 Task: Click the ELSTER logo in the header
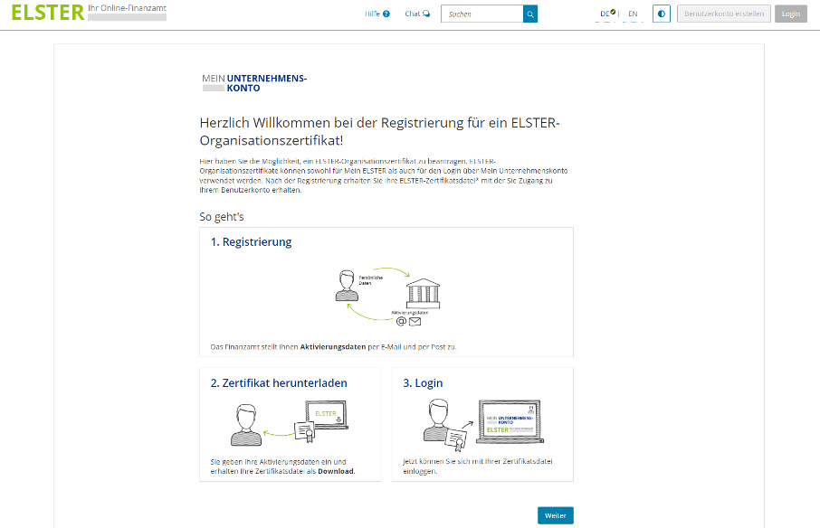[47, 14]
